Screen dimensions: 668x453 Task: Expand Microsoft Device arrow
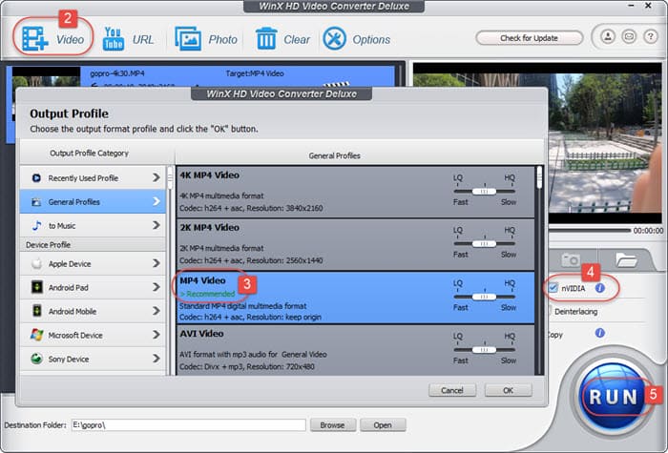pyautogui.click(x=157, y=335)
